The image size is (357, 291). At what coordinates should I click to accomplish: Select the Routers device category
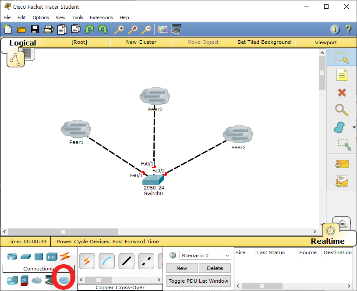click(12, 256)
